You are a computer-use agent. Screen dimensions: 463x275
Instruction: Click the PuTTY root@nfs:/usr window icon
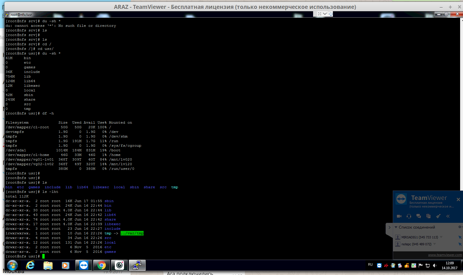coord(7,14)
